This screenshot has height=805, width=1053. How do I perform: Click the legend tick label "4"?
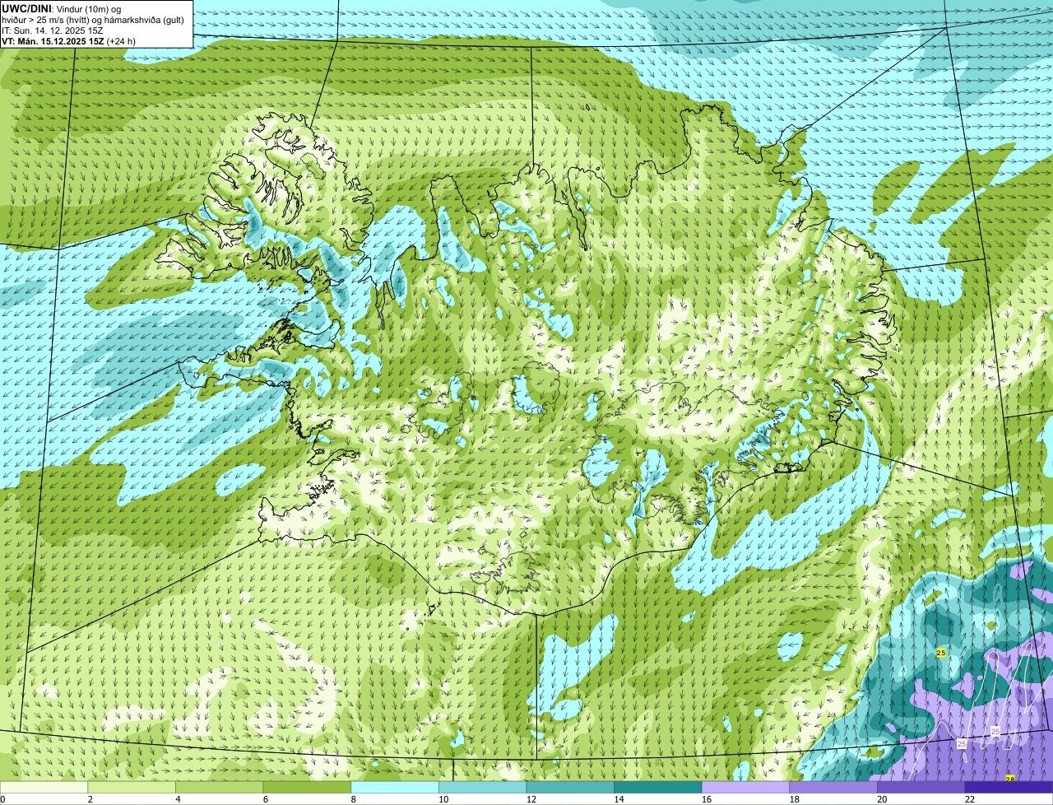[x=177, y=799]
